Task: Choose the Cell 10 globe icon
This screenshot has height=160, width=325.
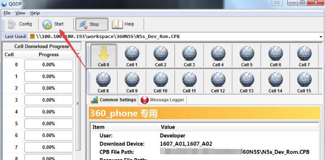Action: coord(161,79)
